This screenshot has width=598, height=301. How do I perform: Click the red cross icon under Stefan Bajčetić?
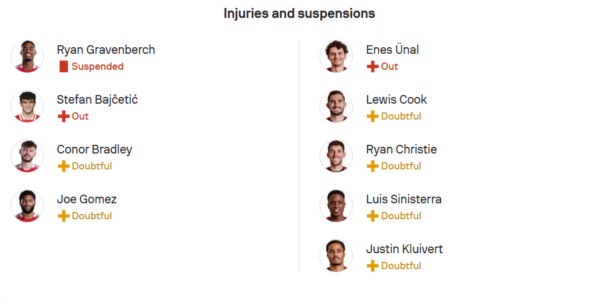click(64, 116)
